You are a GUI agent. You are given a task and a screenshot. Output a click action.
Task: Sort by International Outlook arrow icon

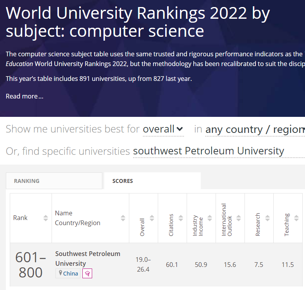239,218
